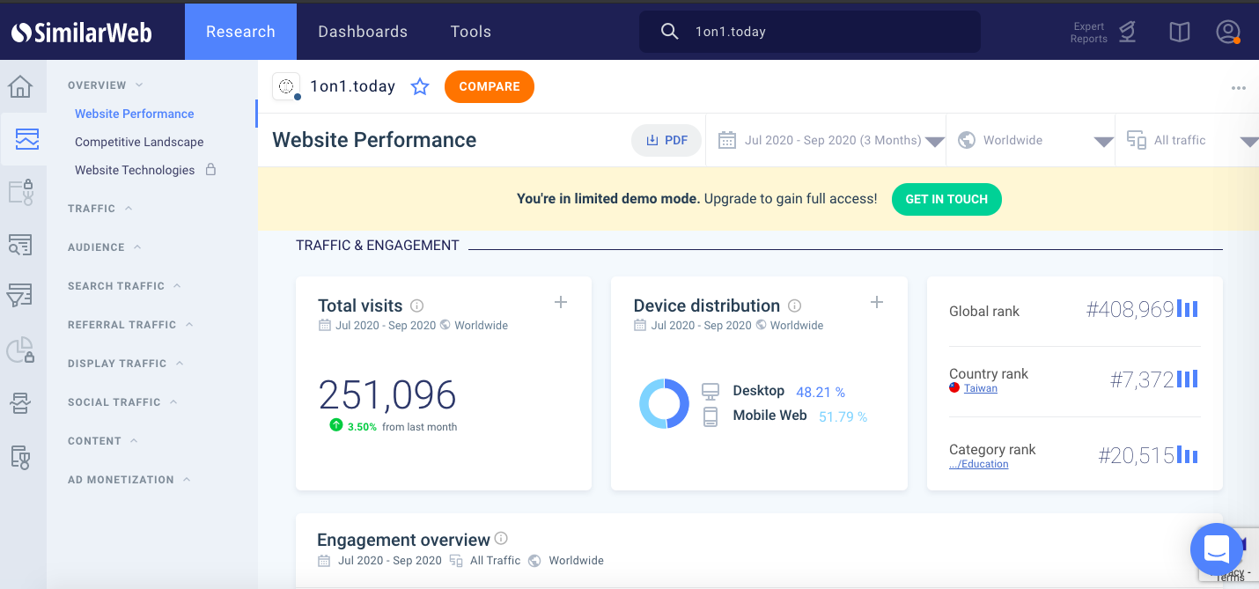Click the three-dots more options icon
Viewport: 1259px width, 589px height.
click(1239, 88)
